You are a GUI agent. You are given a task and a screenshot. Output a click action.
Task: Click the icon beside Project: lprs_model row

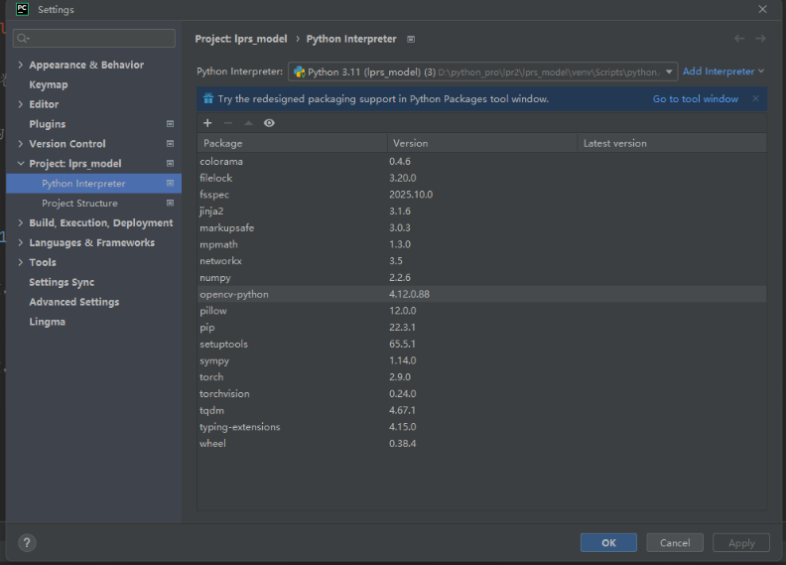(170, 164)
